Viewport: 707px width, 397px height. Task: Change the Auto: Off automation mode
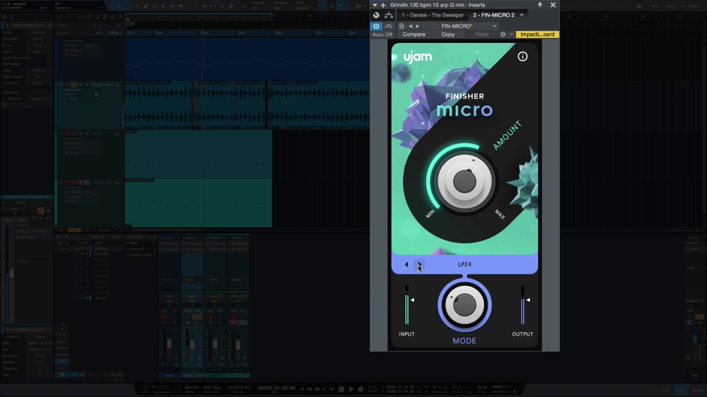click(382, 34)
